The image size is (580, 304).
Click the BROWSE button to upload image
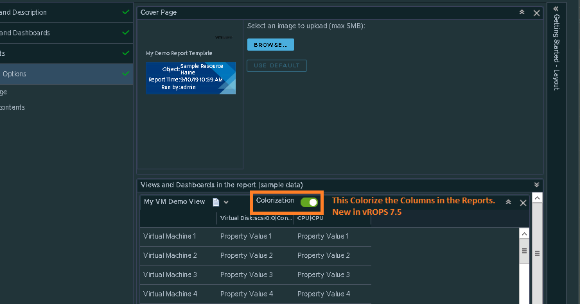pos(270,44)
